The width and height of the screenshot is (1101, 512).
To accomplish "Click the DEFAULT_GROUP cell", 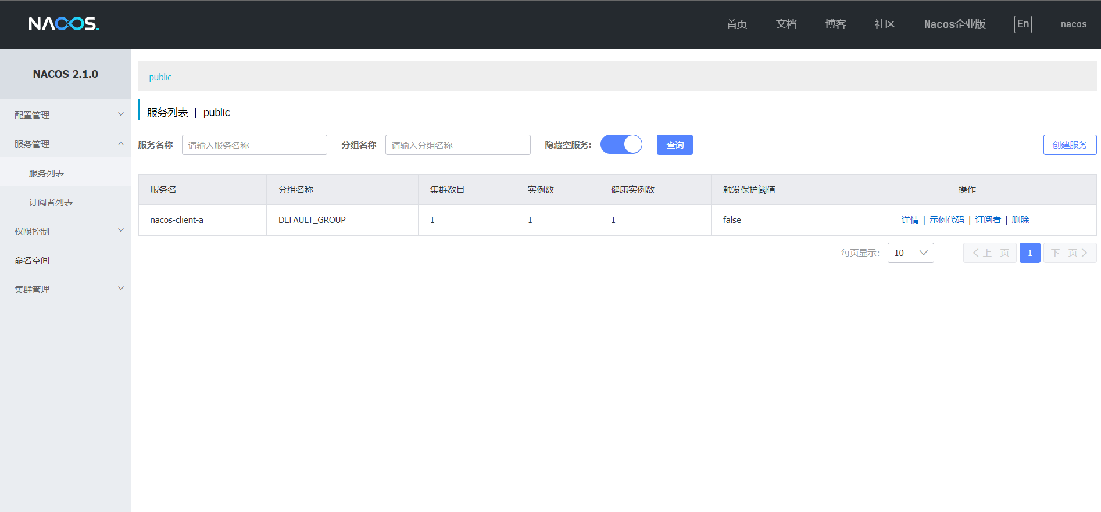I will (x=342, y=220).
